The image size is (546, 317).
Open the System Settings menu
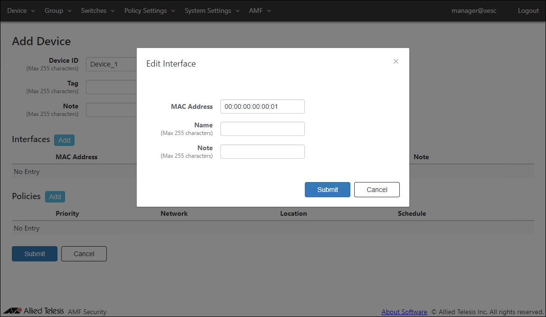(x=212, y=10)
